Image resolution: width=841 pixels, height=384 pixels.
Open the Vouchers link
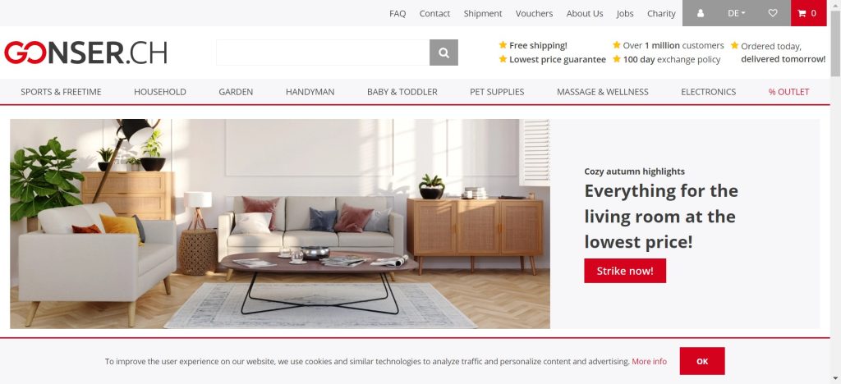534,13
